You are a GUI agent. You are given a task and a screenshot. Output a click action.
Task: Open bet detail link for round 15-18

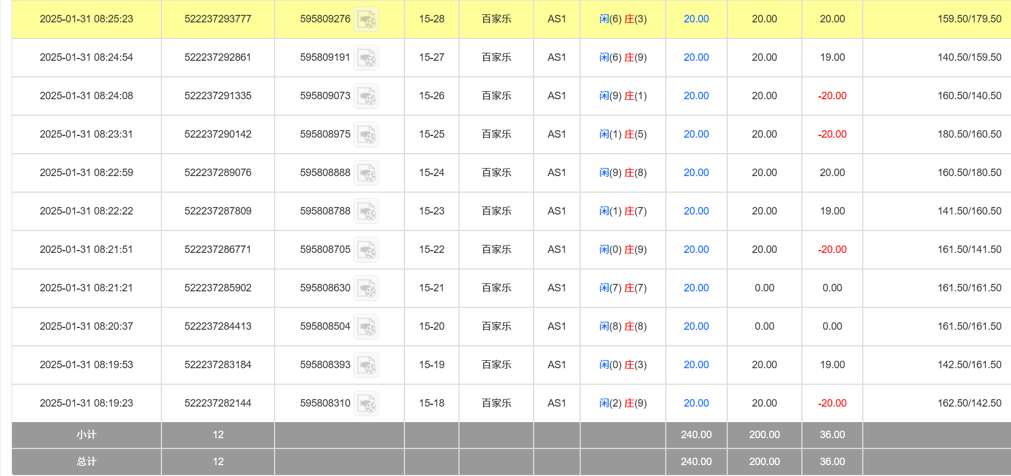696,403
